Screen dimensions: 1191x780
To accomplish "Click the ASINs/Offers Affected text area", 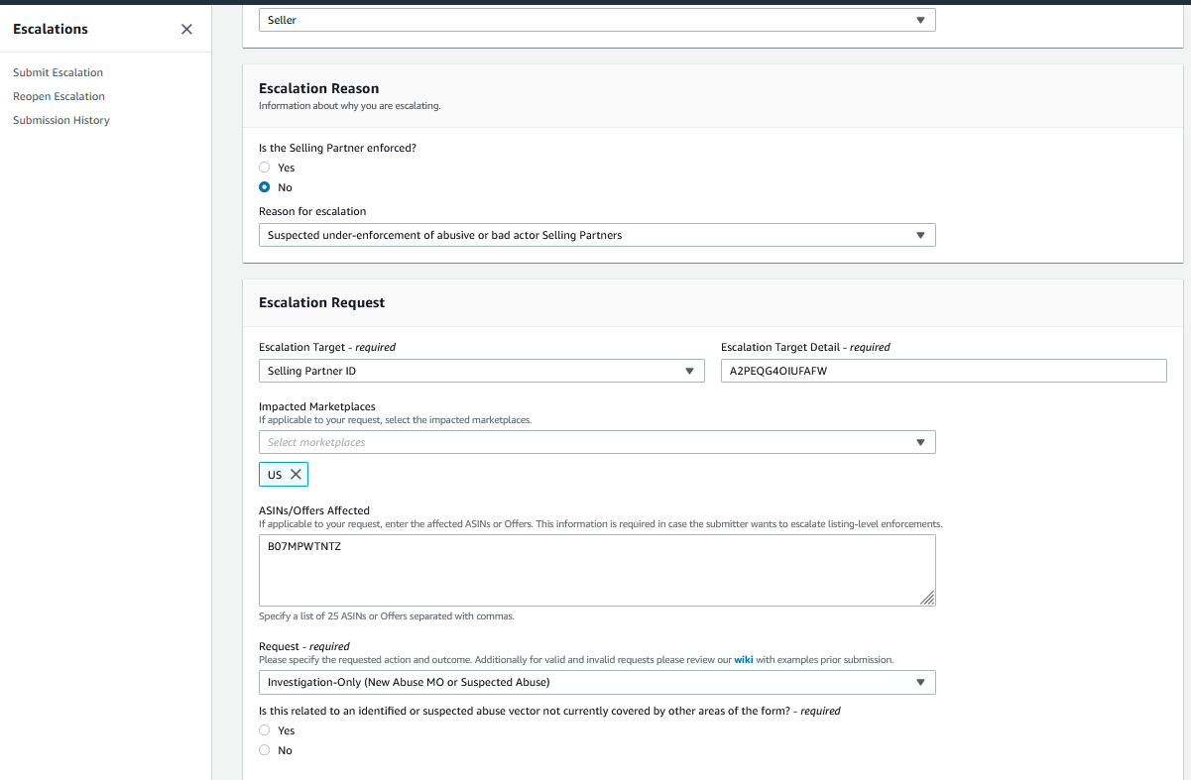I will (596, 570).
